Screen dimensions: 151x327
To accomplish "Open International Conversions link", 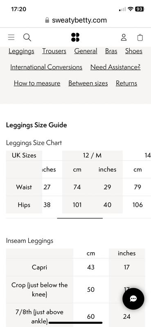I will [x=46, y=67].
